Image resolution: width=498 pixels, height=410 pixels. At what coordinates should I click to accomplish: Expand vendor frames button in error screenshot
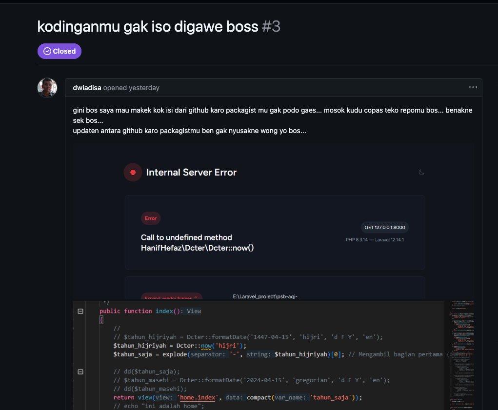[172, 297]
